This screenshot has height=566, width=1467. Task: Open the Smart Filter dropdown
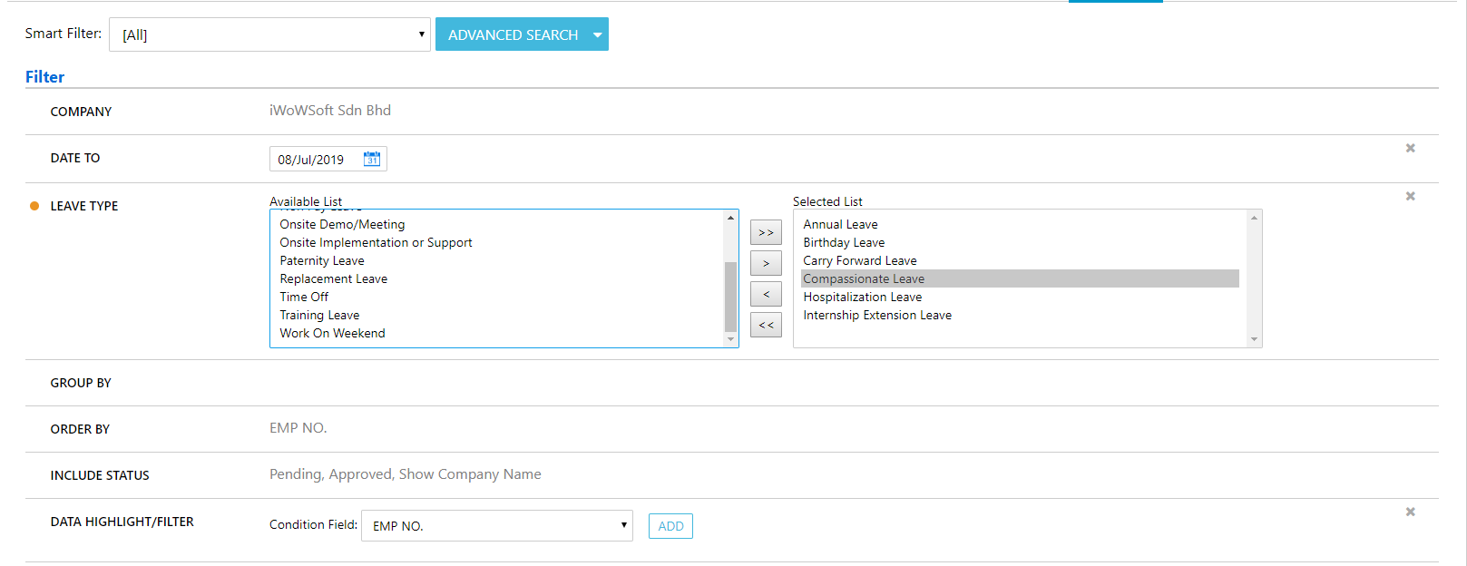coord(269,34)
